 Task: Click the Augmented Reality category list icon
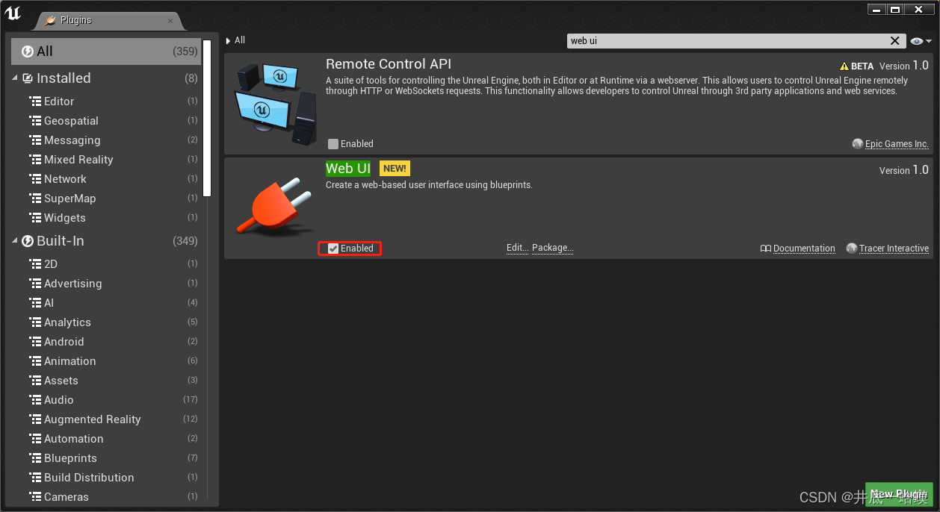tap(35, 419)
